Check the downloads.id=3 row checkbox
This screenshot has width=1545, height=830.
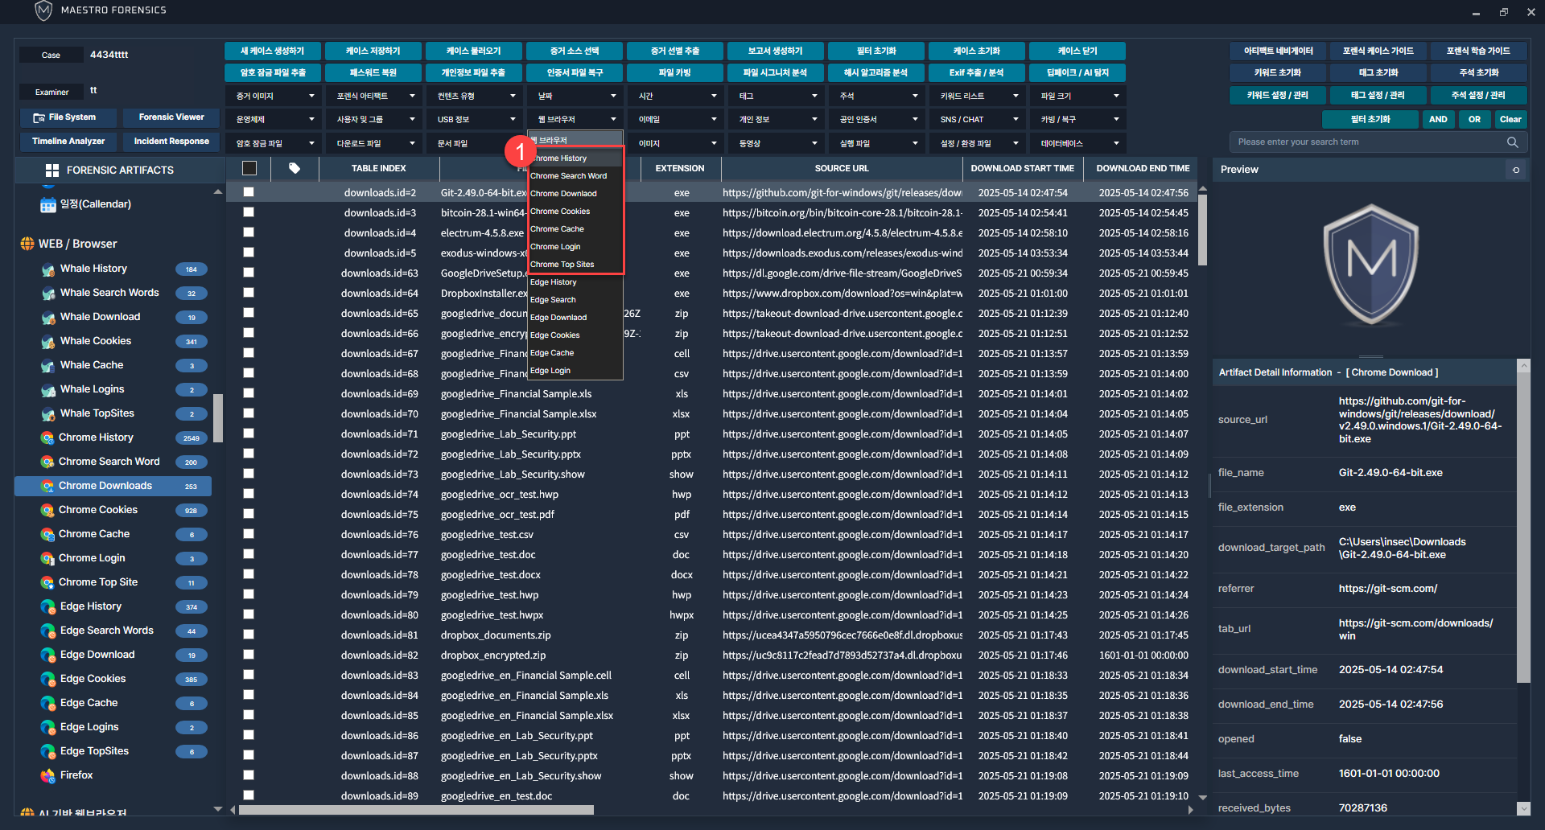(249, 212)
